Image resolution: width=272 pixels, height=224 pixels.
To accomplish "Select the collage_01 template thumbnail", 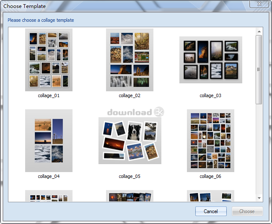I will point(49,60).
